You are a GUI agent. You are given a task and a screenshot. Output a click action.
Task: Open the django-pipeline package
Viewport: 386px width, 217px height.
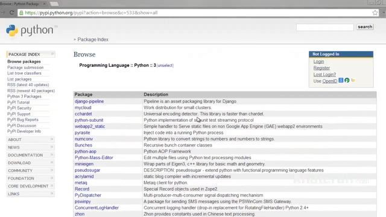[89, 101]
